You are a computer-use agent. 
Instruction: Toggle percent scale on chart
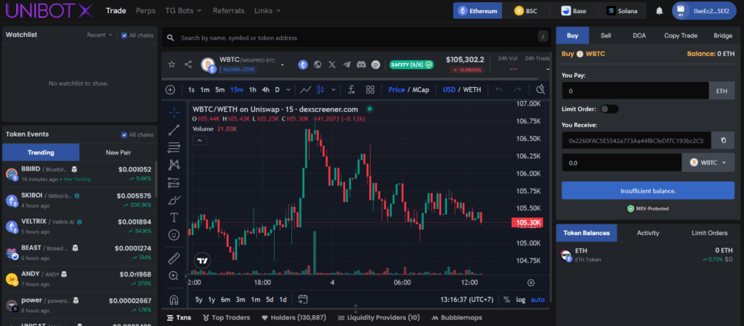[x=506, y=299]
